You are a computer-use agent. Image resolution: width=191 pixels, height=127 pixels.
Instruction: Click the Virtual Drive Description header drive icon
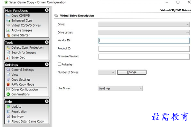tap(56, 16)
